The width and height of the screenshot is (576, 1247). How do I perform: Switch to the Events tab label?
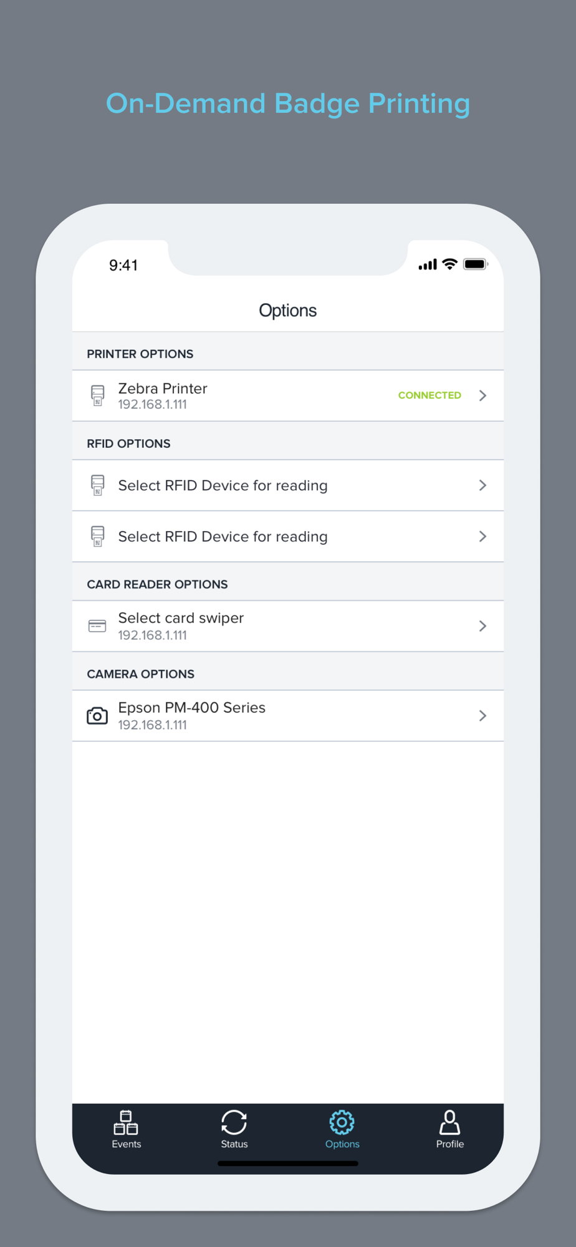pos(127,1144)
